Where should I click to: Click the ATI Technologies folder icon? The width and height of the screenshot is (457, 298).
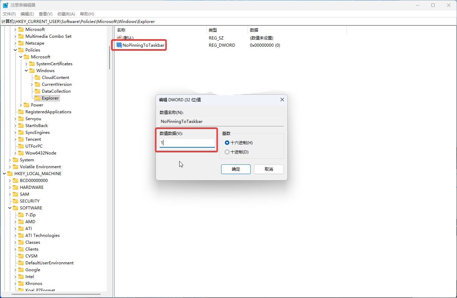[21, 235]
